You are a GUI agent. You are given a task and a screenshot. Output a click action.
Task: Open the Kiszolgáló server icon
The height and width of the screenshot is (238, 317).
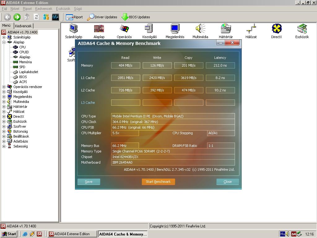point(150,31)
